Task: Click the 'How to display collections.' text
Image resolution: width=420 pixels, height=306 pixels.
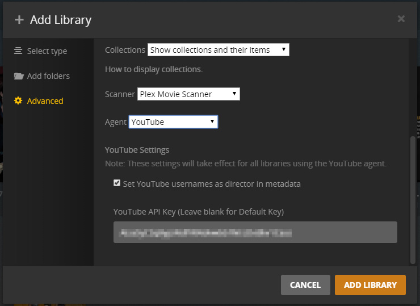Action: click(x=154, y=69)
